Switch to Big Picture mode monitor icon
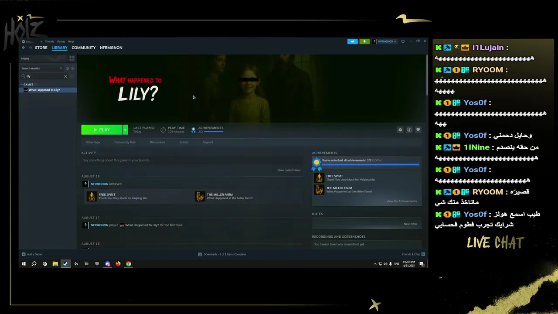The image size is (558, 314). click(x=403, y=41)
